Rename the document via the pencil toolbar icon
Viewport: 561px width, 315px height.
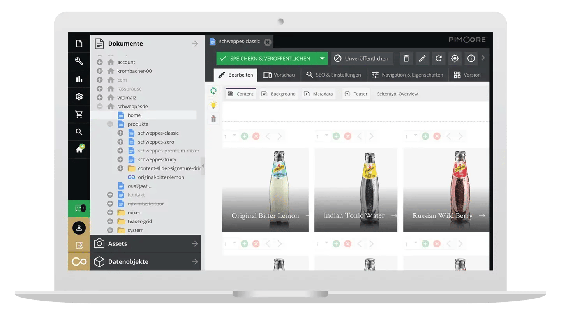click(x=422, y=58)
